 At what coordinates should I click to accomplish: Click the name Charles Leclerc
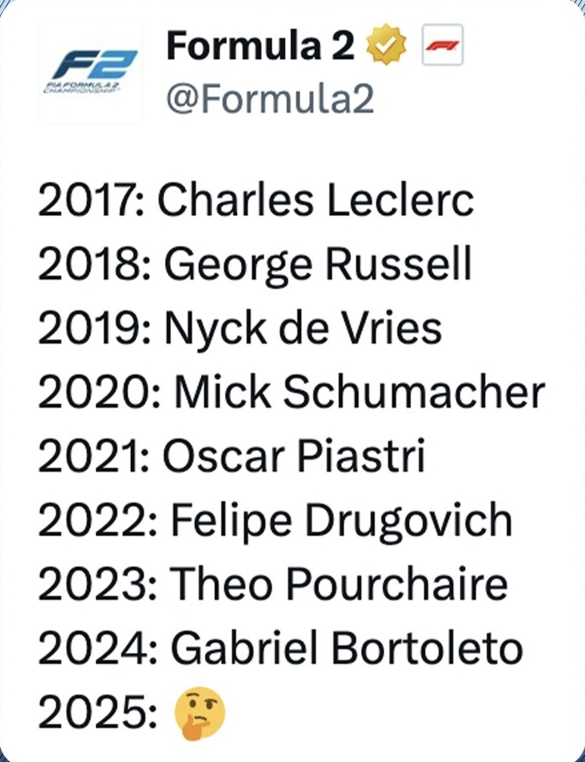click(316, 201)
